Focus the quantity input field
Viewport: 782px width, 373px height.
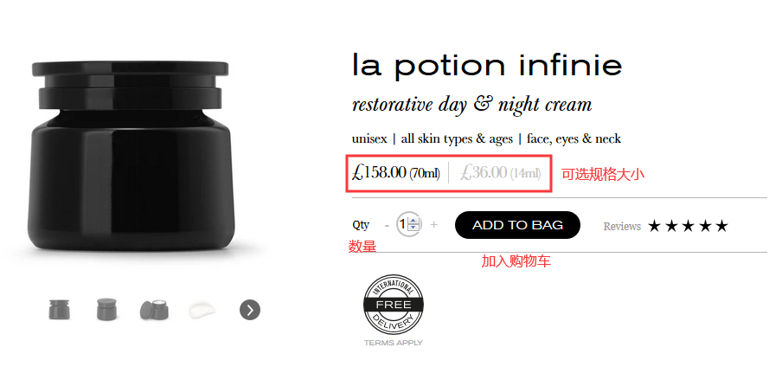(x=403, y=225)
